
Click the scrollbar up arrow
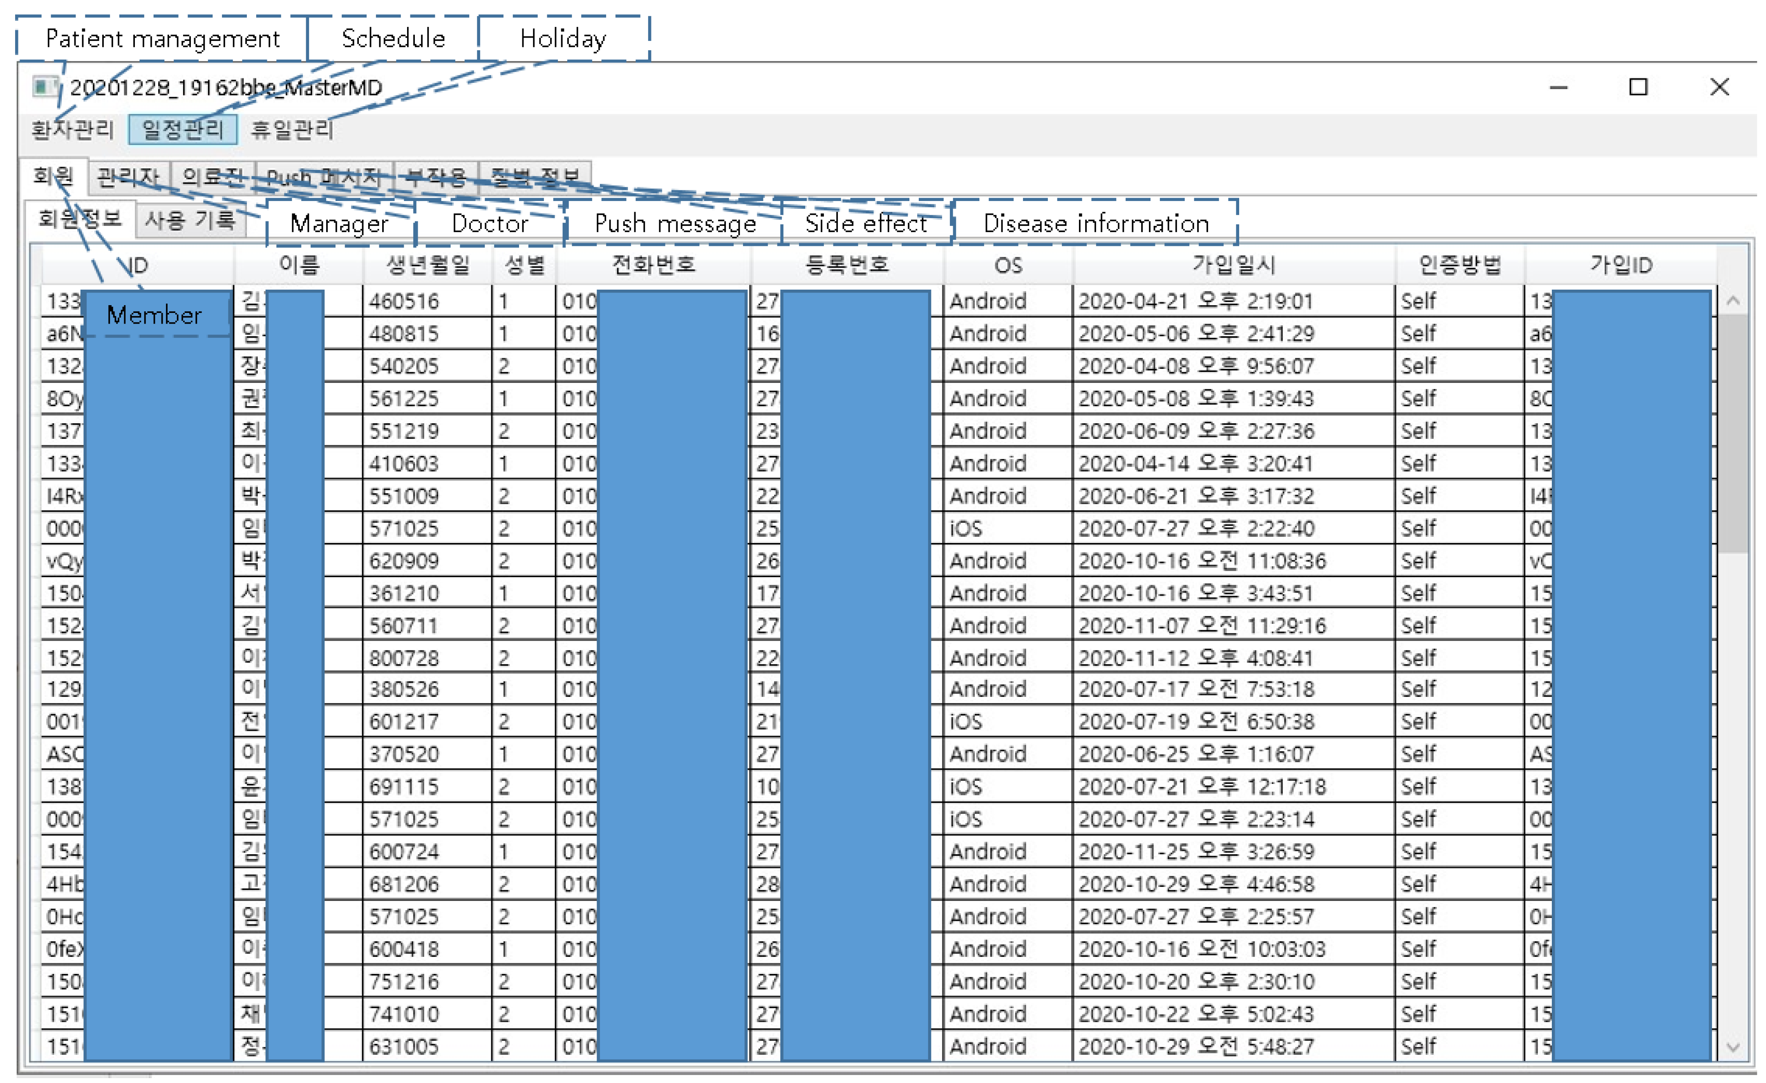click(1734, 301)
